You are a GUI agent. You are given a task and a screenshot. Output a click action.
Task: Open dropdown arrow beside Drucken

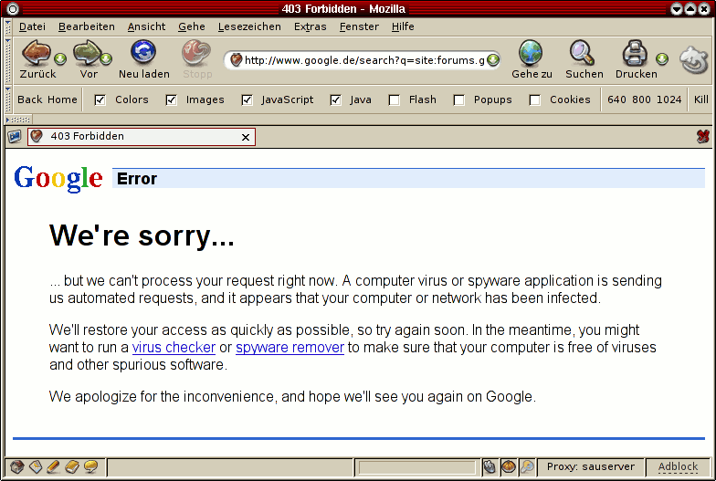pos(662,58)
